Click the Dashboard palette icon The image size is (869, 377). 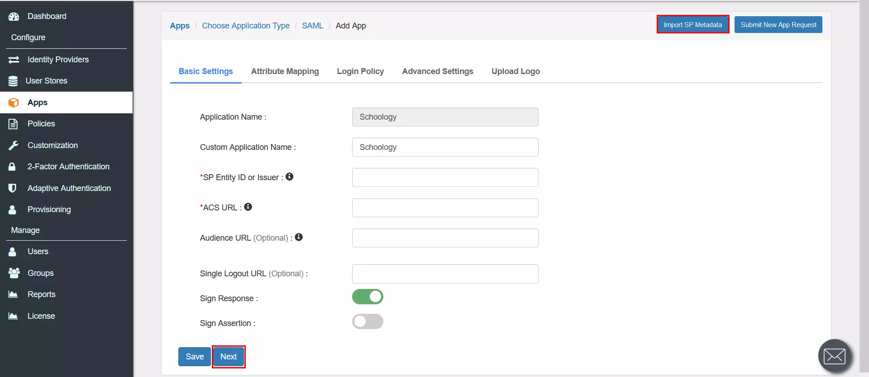(14, 16)
